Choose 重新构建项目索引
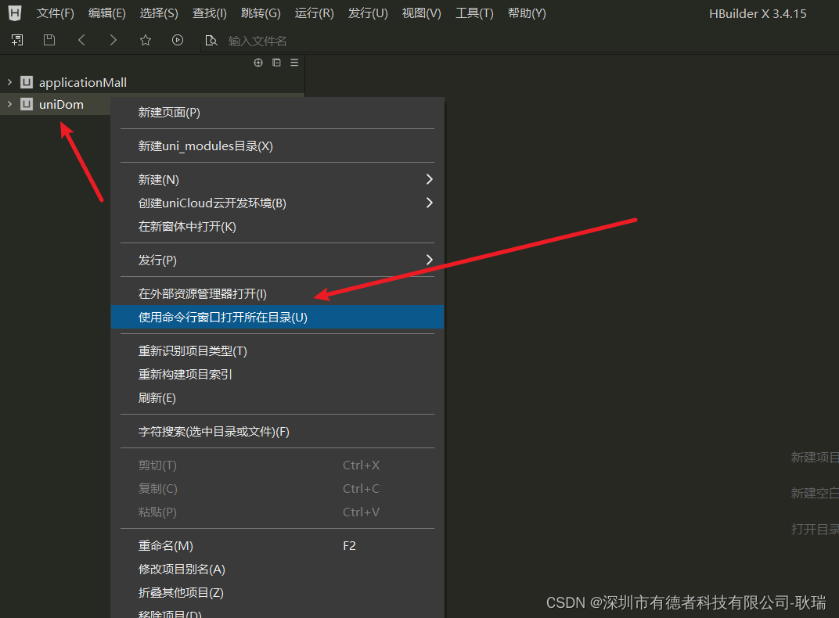The height and width of the screenshot is (618, 839). 277,375
